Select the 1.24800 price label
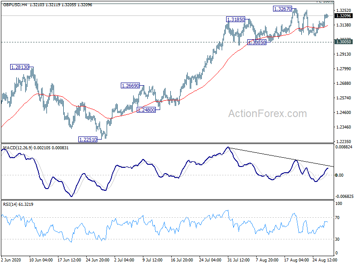The height and width of the screenshot is (265, 354). coord(146,110)
